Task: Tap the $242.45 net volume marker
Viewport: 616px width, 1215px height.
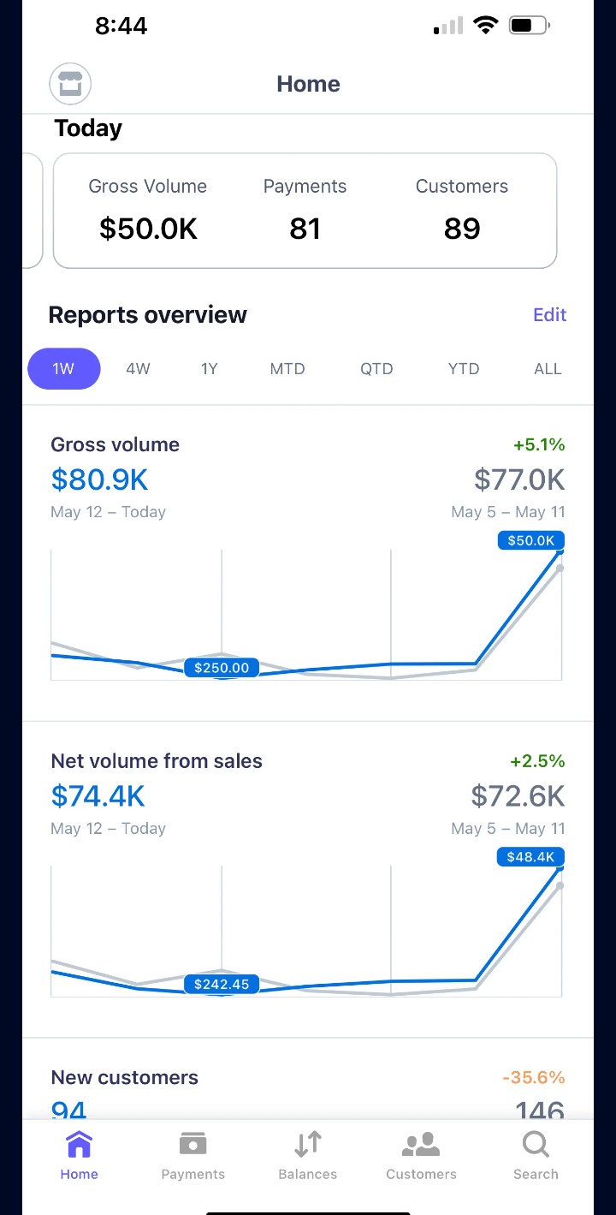Action: pyautogui.click(x=222, y=985)
